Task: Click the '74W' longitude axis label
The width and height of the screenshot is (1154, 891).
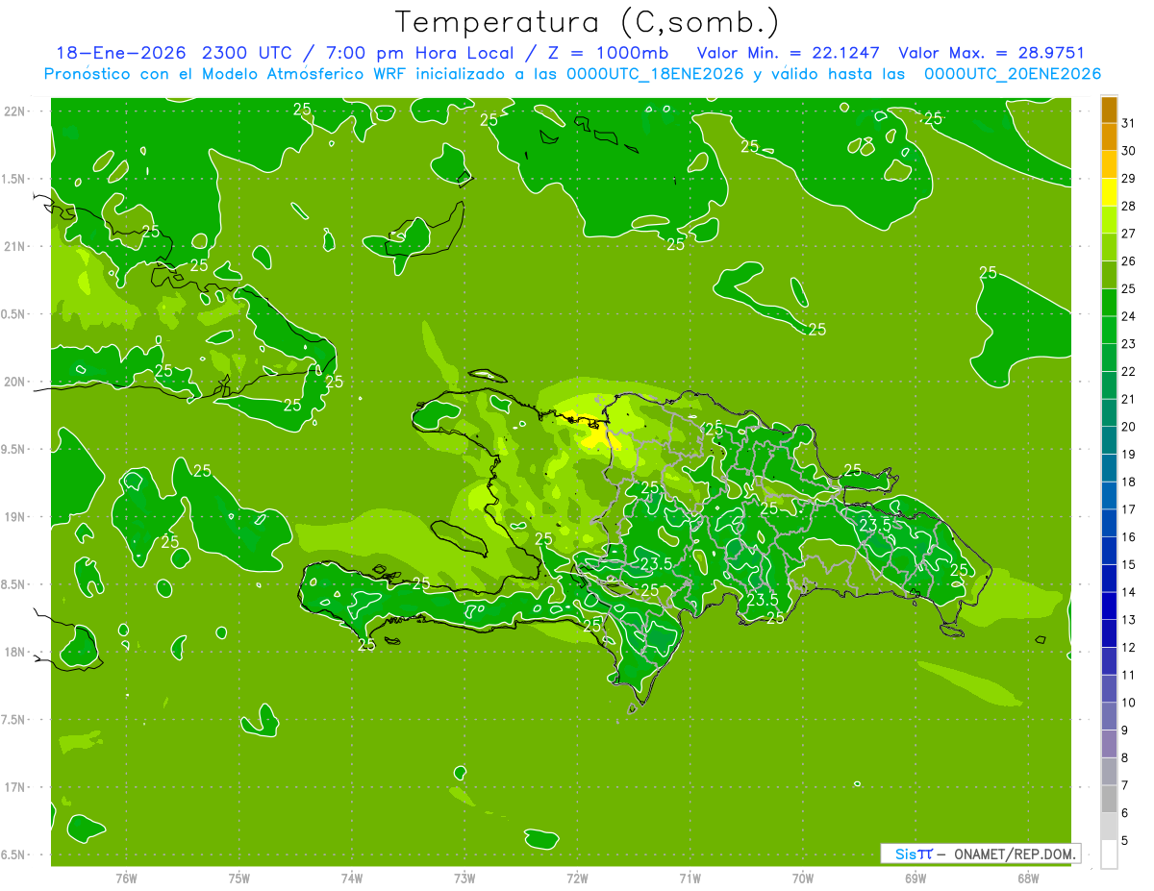Action: [x=352, y=879]
